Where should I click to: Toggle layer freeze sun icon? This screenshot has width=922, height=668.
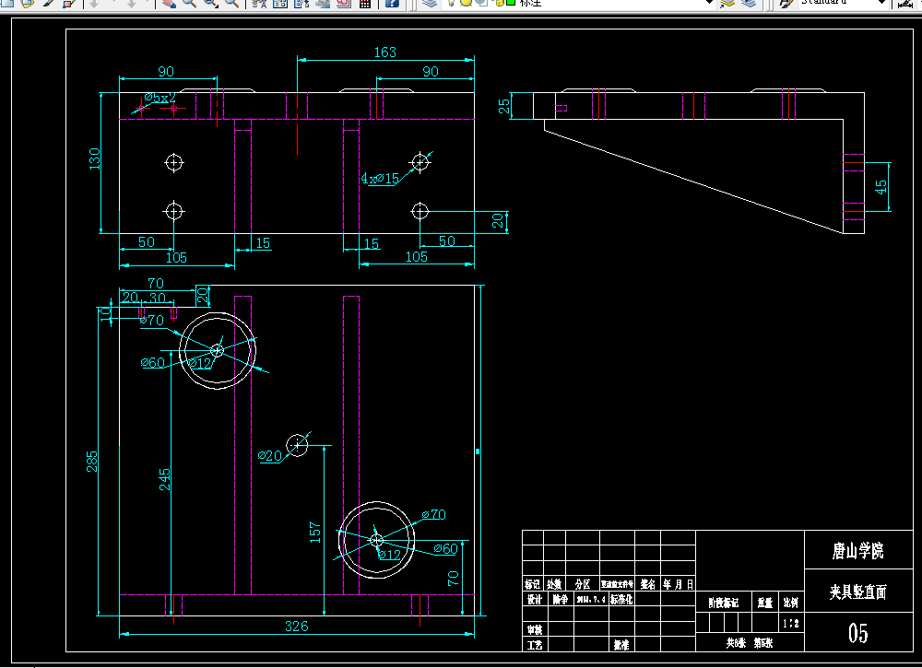pos(466,3)
